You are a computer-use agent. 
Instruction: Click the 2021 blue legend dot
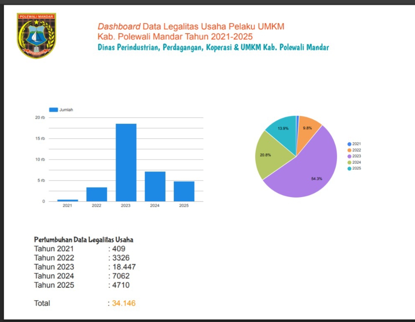349,144
